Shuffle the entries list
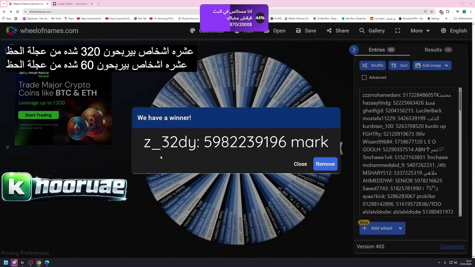This screenshot has width=475, height=267. 373,65
